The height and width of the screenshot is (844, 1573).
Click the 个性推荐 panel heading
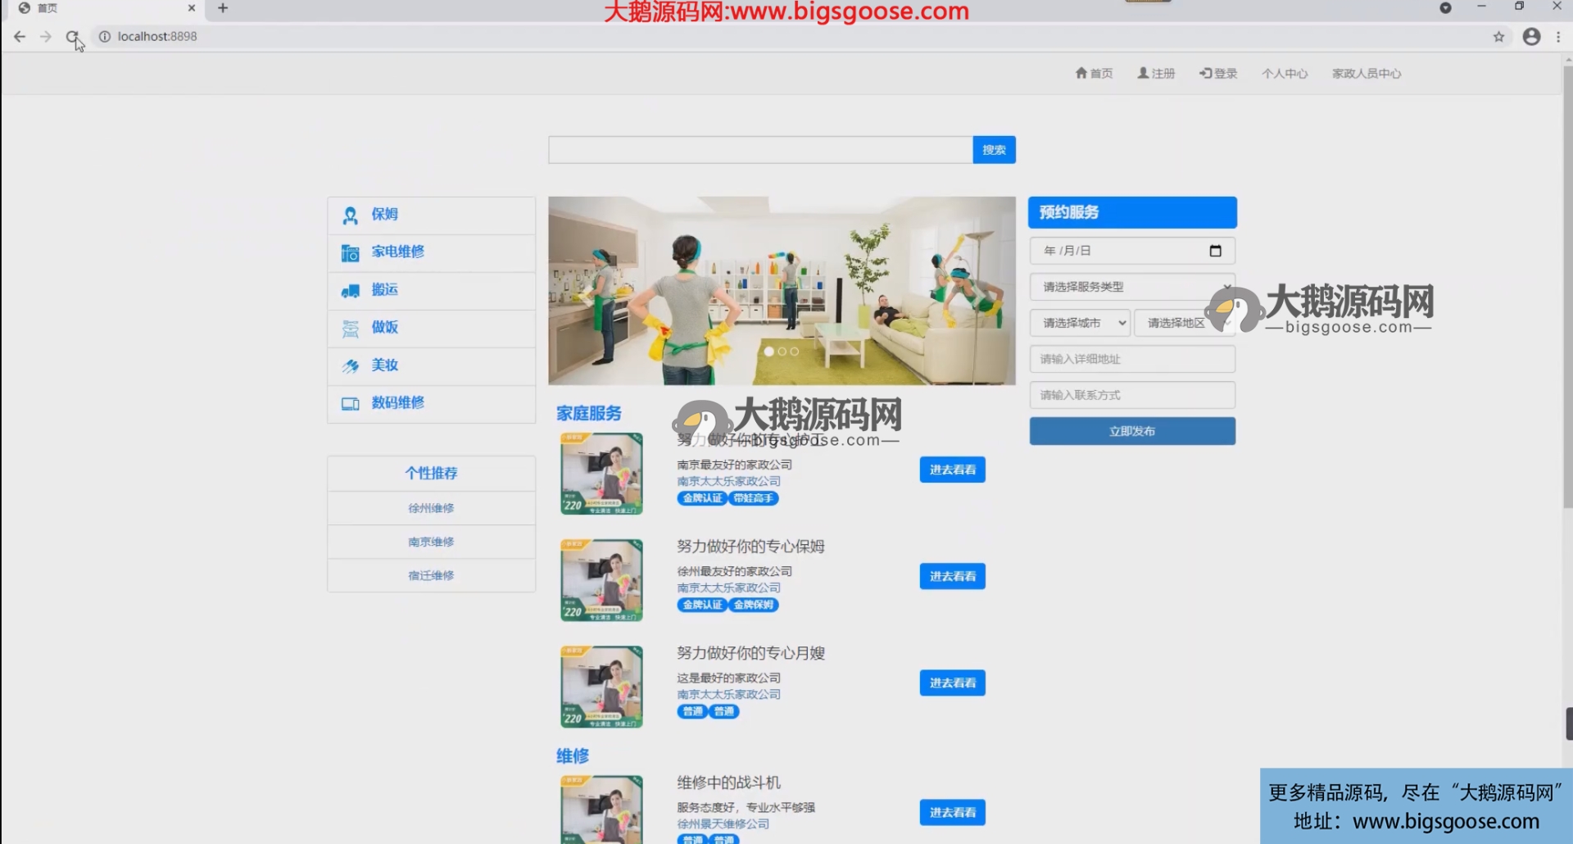431,473
